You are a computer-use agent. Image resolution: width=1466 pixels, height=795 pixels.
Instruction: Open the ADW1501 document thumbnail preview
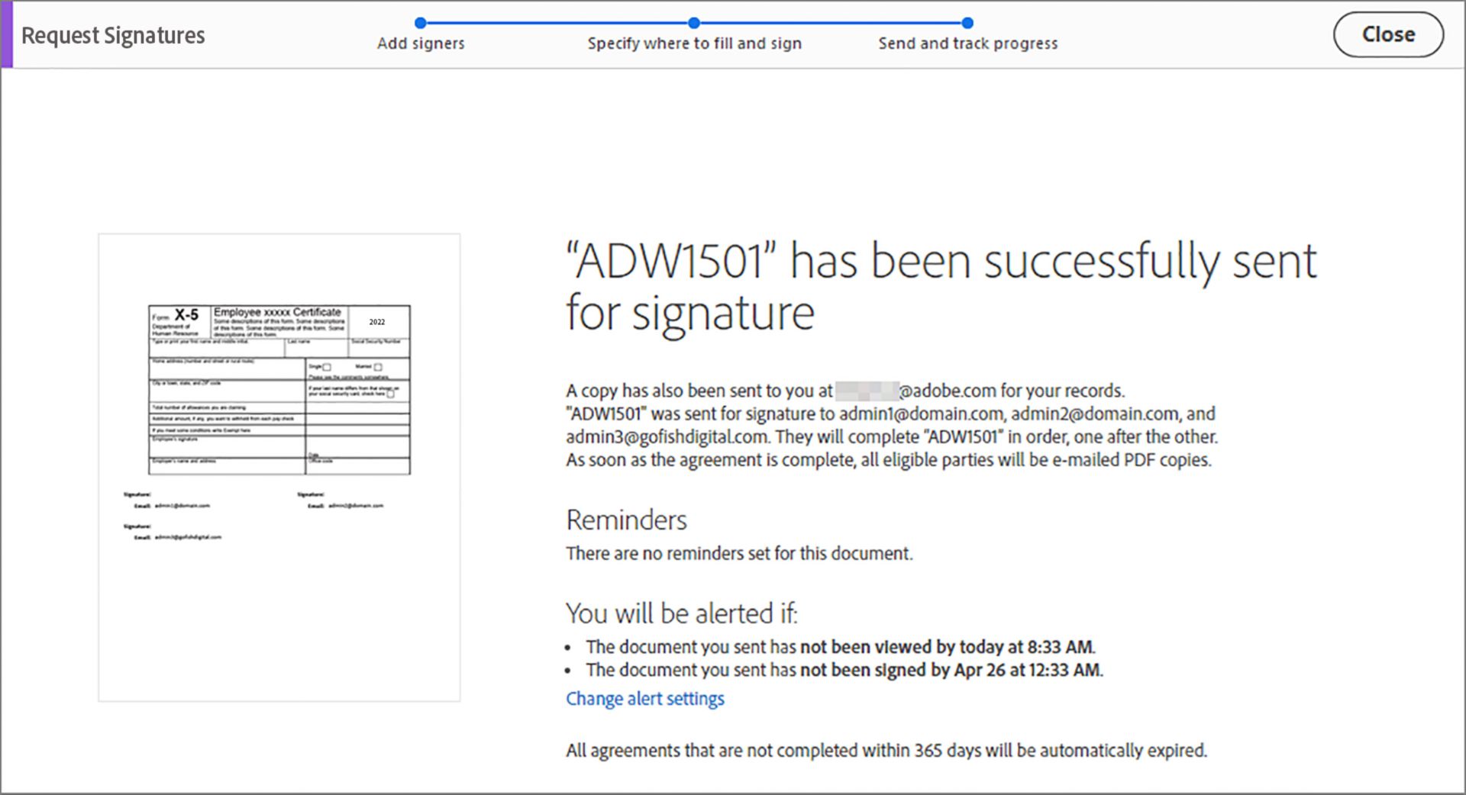pyautogui.click(x=279, y=468)
